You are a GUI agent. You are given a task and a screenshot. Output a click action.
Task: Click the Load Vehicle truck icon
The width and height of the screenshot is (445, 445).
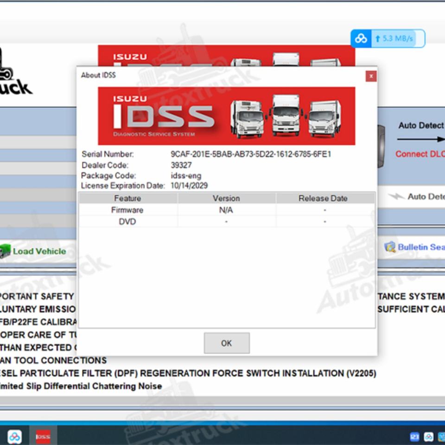(x=5, y=251)
